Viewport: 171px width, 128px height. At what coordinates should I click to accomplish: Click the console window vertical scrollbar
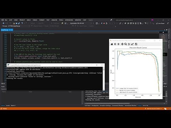pos(104,78)
